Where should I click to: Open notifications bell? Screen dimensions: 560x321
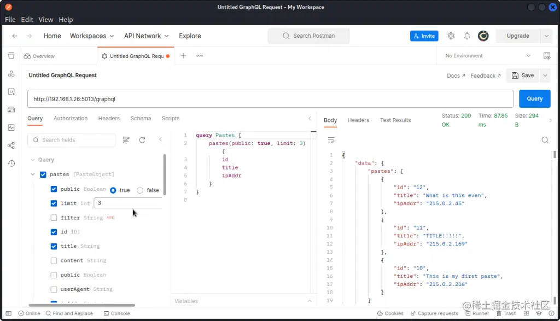pos(467,36)
